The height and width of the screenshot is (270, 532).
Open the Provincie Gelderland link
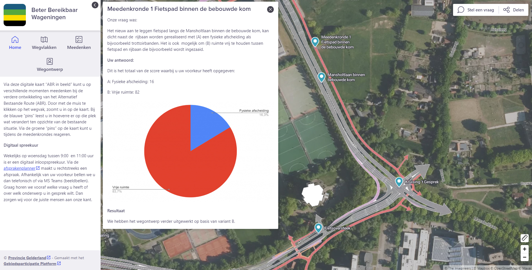27,257
